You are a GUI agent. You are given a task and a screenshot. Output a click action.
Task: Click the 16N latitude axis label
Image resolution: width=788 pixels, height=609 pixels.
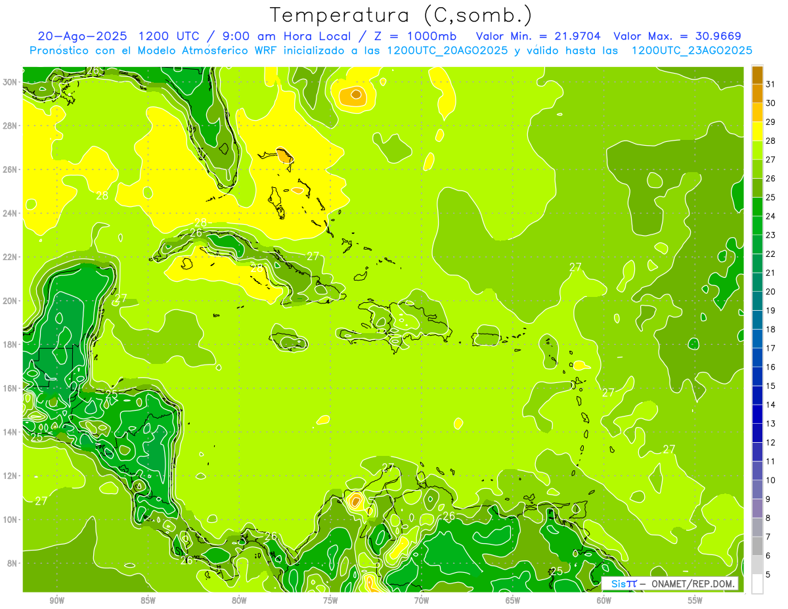pyautogui.click(x=11, y=388)
